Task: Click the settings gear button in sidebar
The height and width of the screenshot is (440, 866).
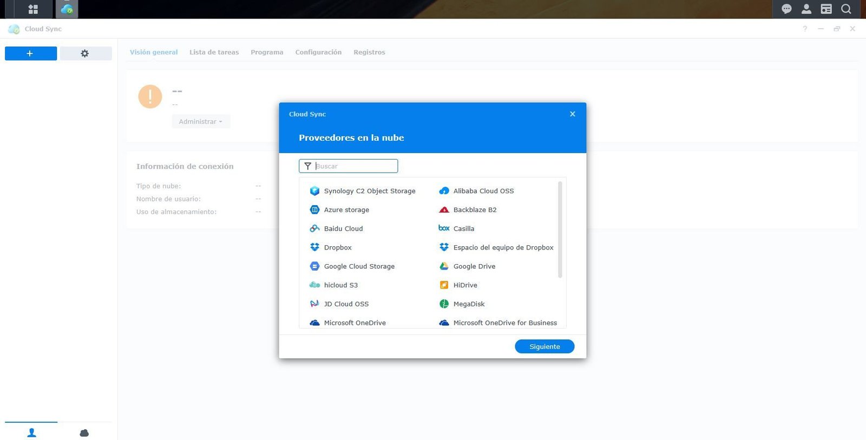Action: [86, 54]
